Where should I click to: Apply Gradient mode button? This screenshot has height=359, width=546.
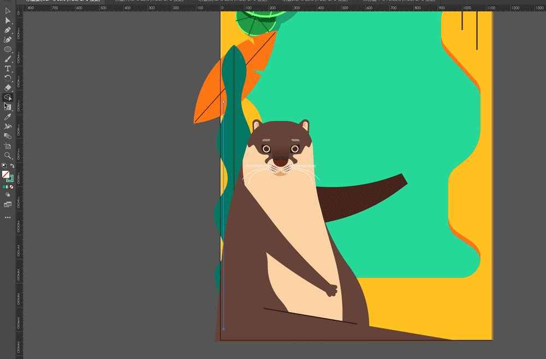pyautogui.click(x=8, y=187)
